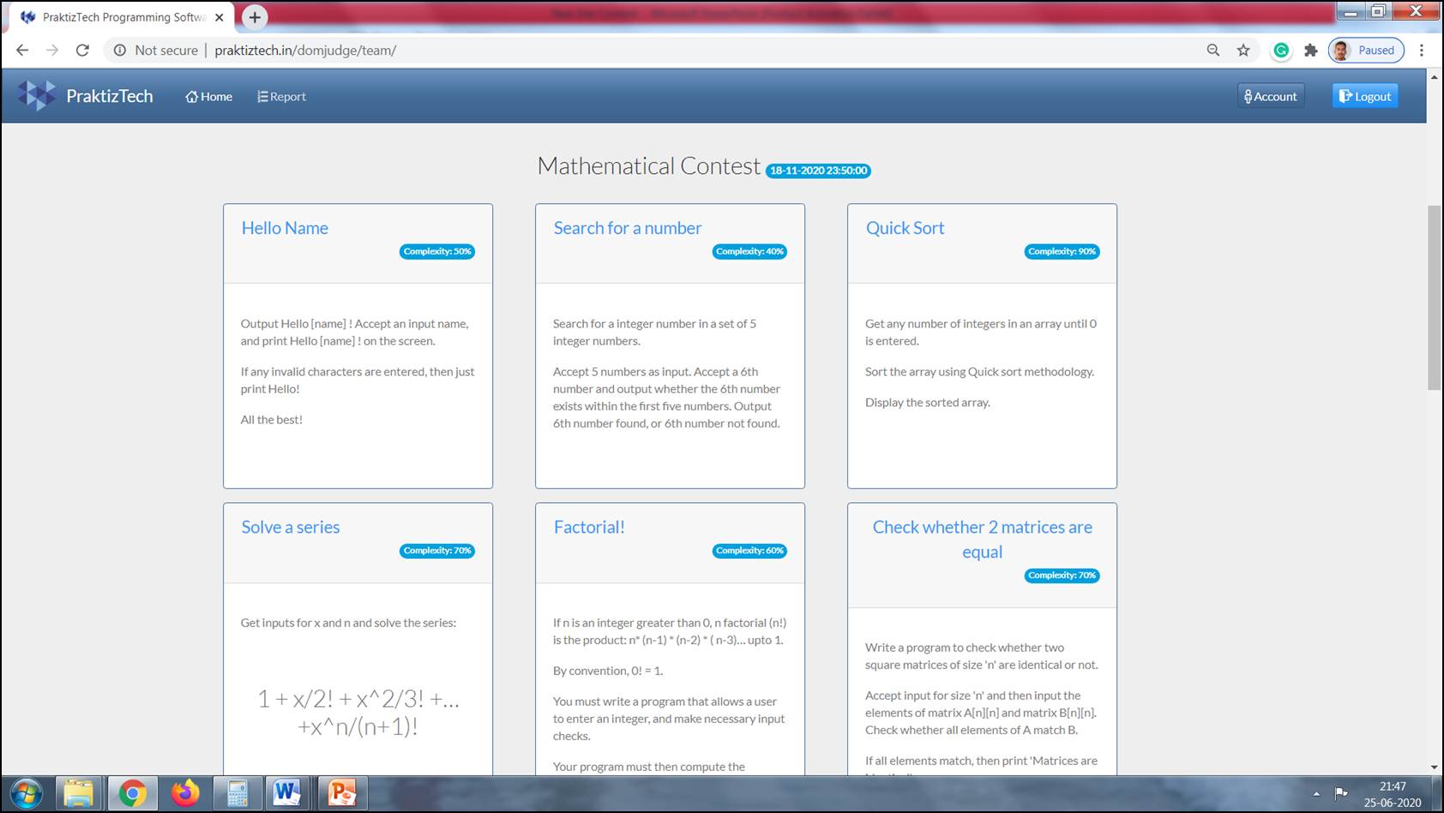Click the taskbar clock showing 21:47

(1393, 786)
